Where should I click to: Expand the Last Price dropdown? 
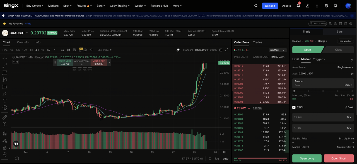click(104, 50)
